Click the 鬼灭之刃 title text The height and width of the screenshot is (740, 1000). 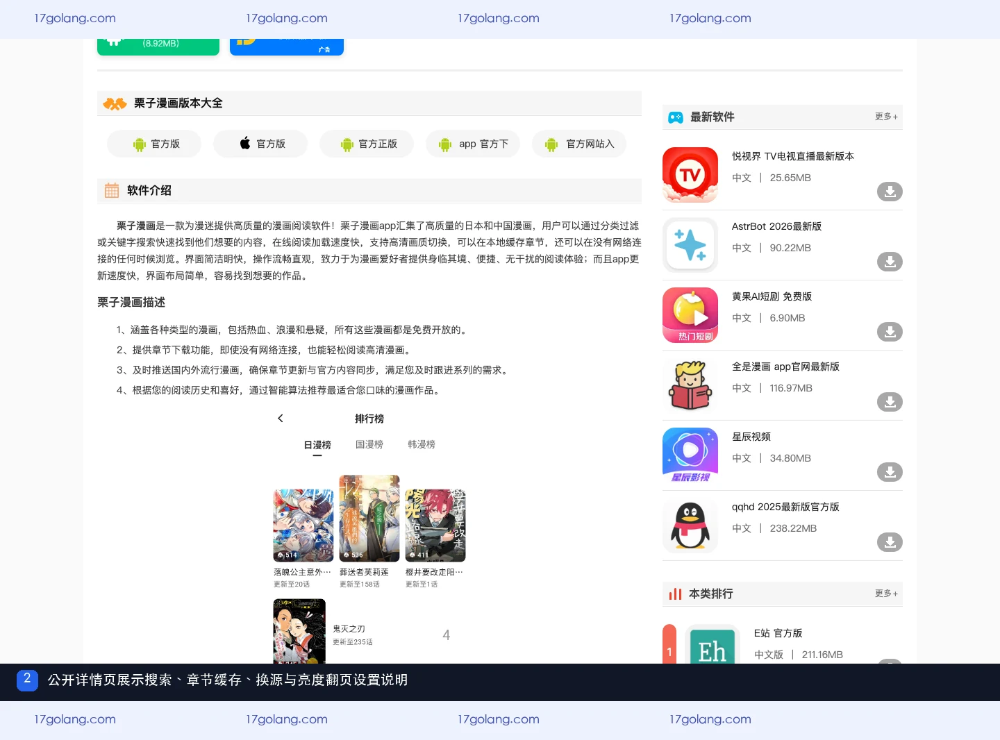tap(349, 629)
